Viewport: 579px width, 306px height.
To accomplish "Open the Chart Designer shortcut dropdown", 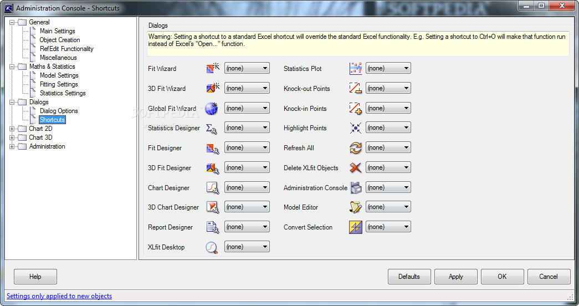I will pyautogui.click(x=247, y=187).
